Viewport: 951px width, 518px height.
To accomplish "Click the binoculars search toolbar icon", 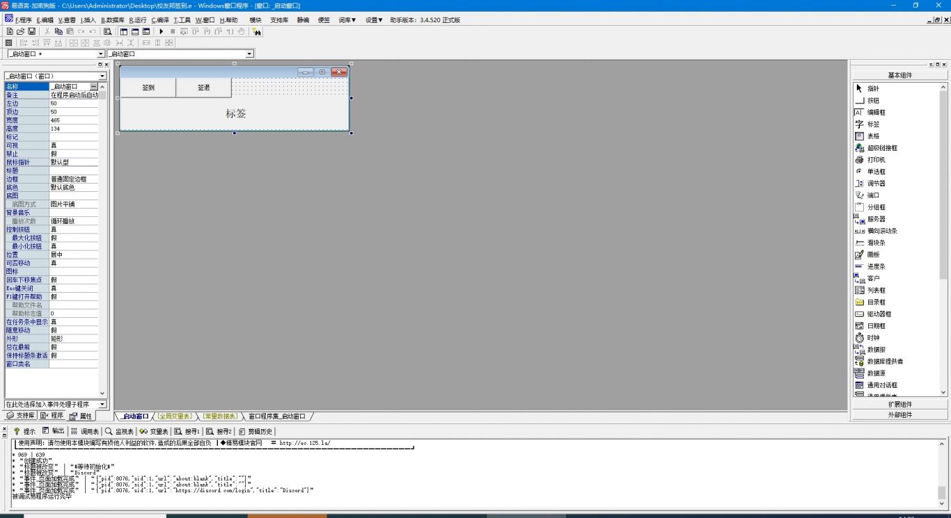I will point(257,31).
